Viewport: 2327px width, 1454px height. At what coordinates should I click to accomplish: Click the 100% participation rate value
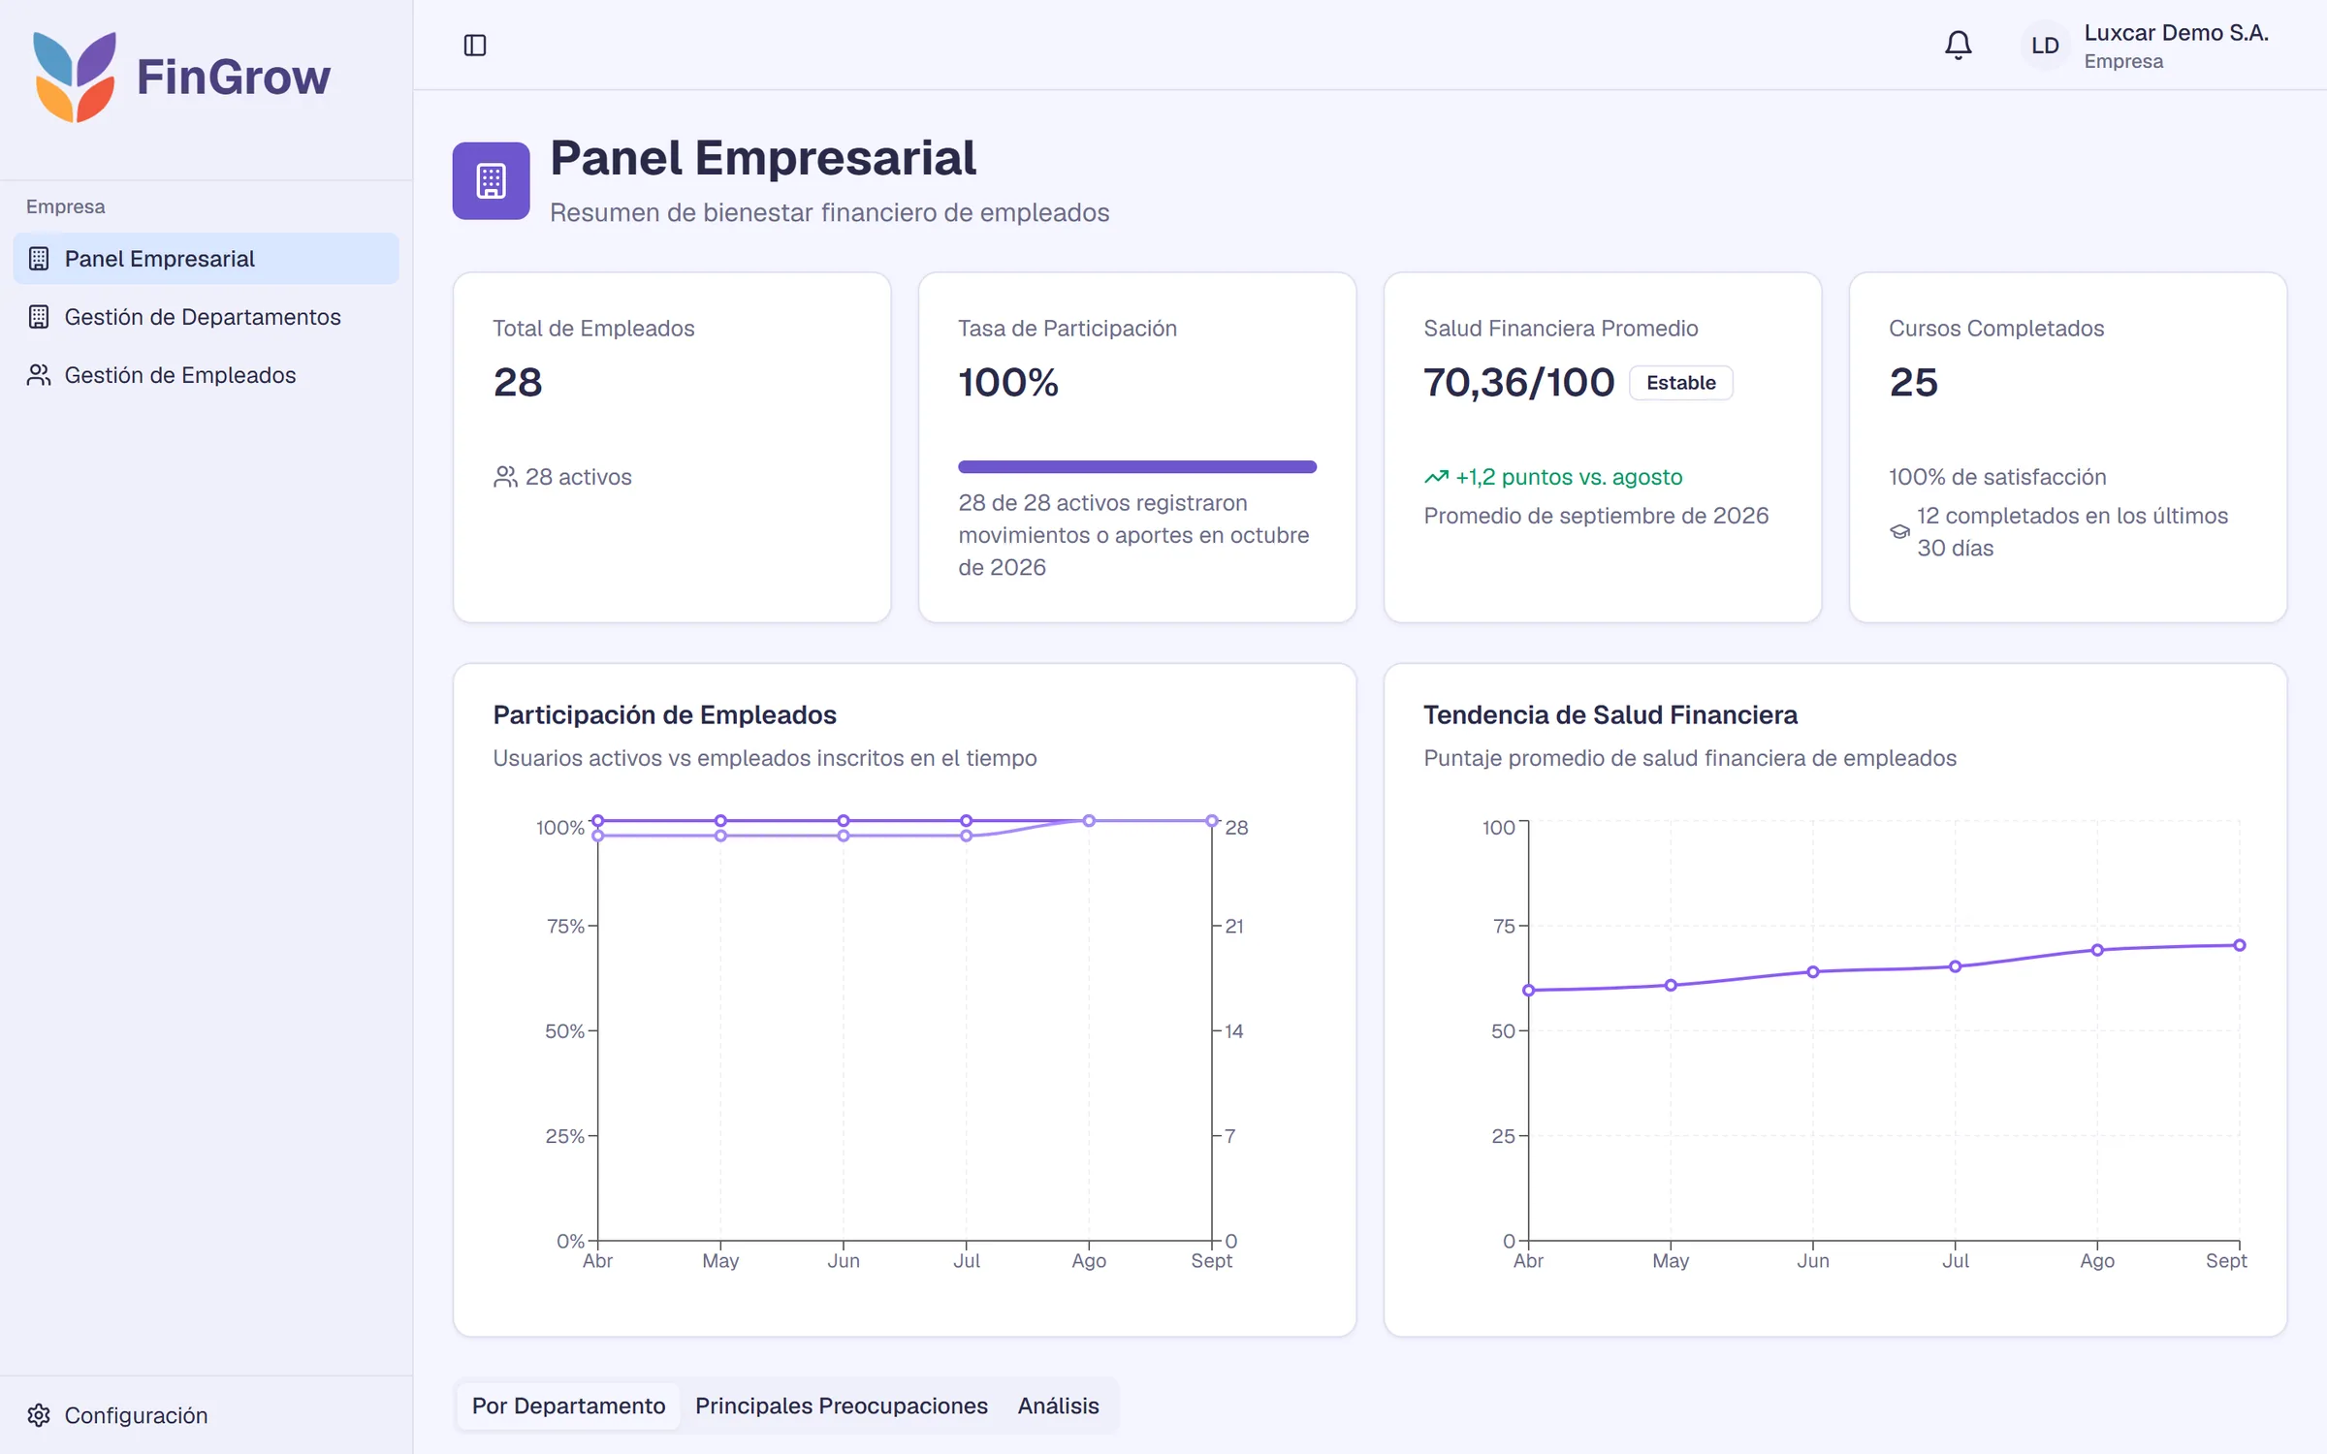[1007, 383]
